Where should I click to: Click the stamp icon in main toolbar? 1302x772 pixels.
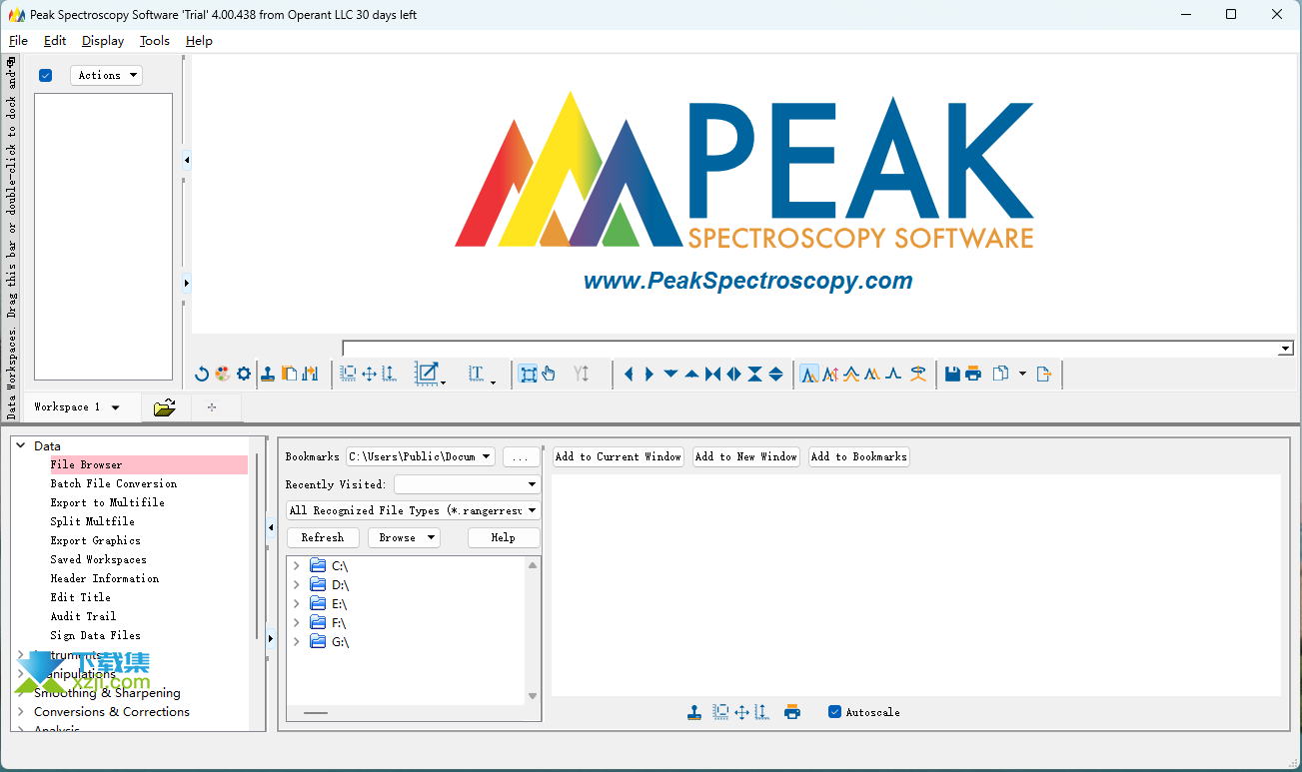[x=268, y=374]
